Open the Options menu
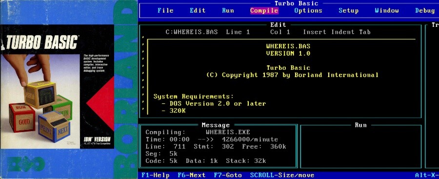Viewport: 439px width, 179px height. tap(308, 11)
